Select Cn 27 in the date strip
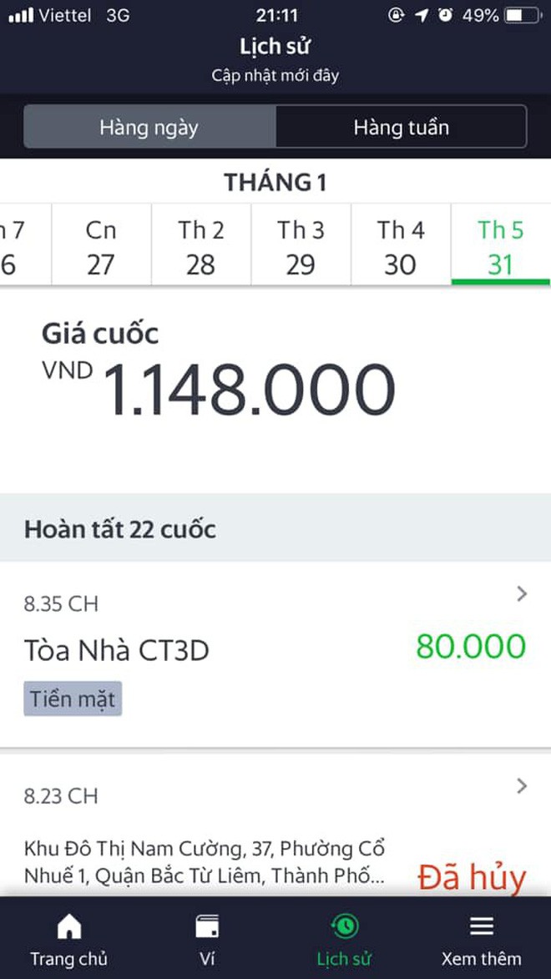This screenshot has width=551, height=979. [x=100, y=245]
